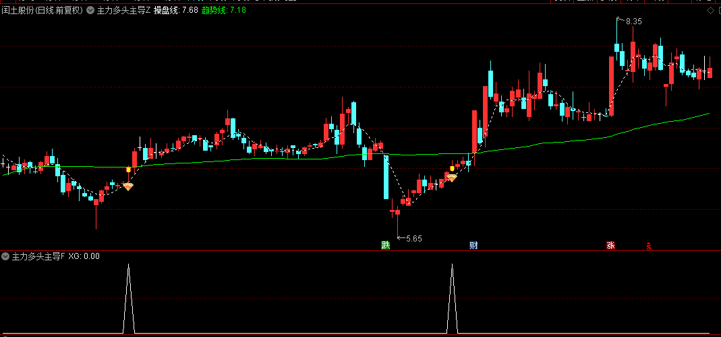721x337 pixels.
Task: Click the 主力多头主导Z indicator name
Action: click(123, 10)
